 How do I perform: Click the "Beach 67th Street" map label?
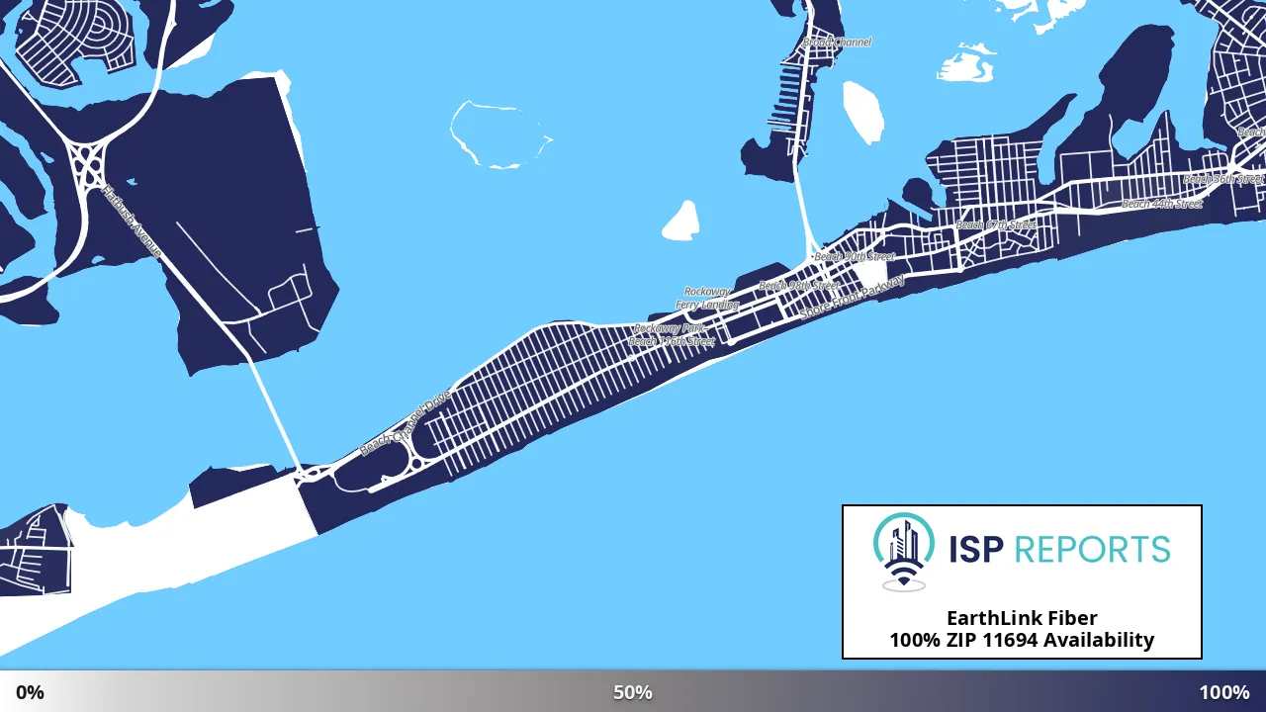coord(996,225)
